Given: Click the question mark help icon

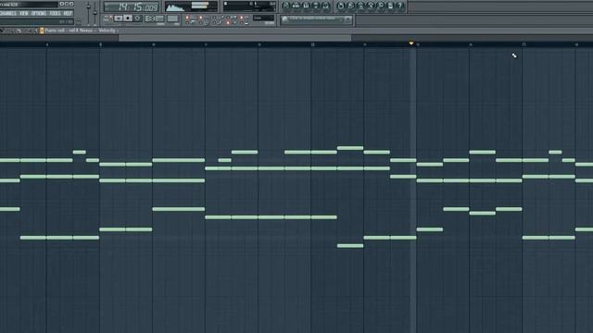Looking at the screenshot, I should tap(400, 6).
